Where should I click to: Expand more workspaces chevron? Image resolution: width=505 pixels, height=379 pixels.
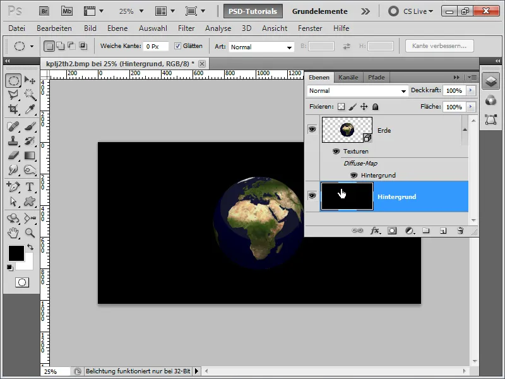pyautogui.click(x=365, y=11)
